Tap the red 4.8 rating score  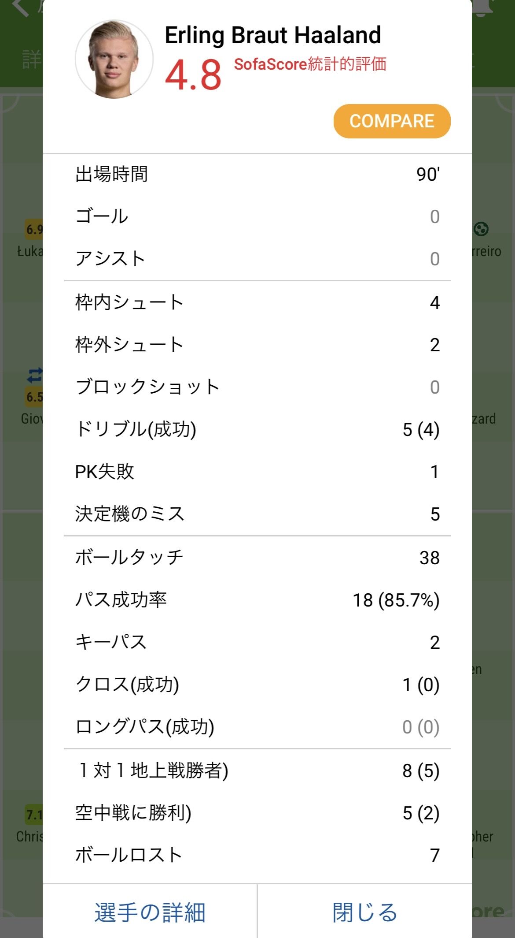pyautogui.click(x=193, y=75)
